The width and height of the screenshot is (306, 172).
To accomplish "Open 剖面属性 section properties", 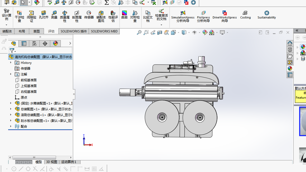I will [77, 16].
